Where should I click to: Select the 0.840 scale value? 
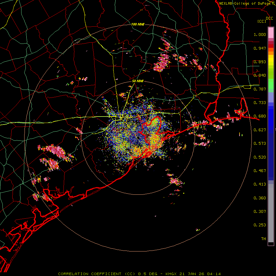(260, 75)
